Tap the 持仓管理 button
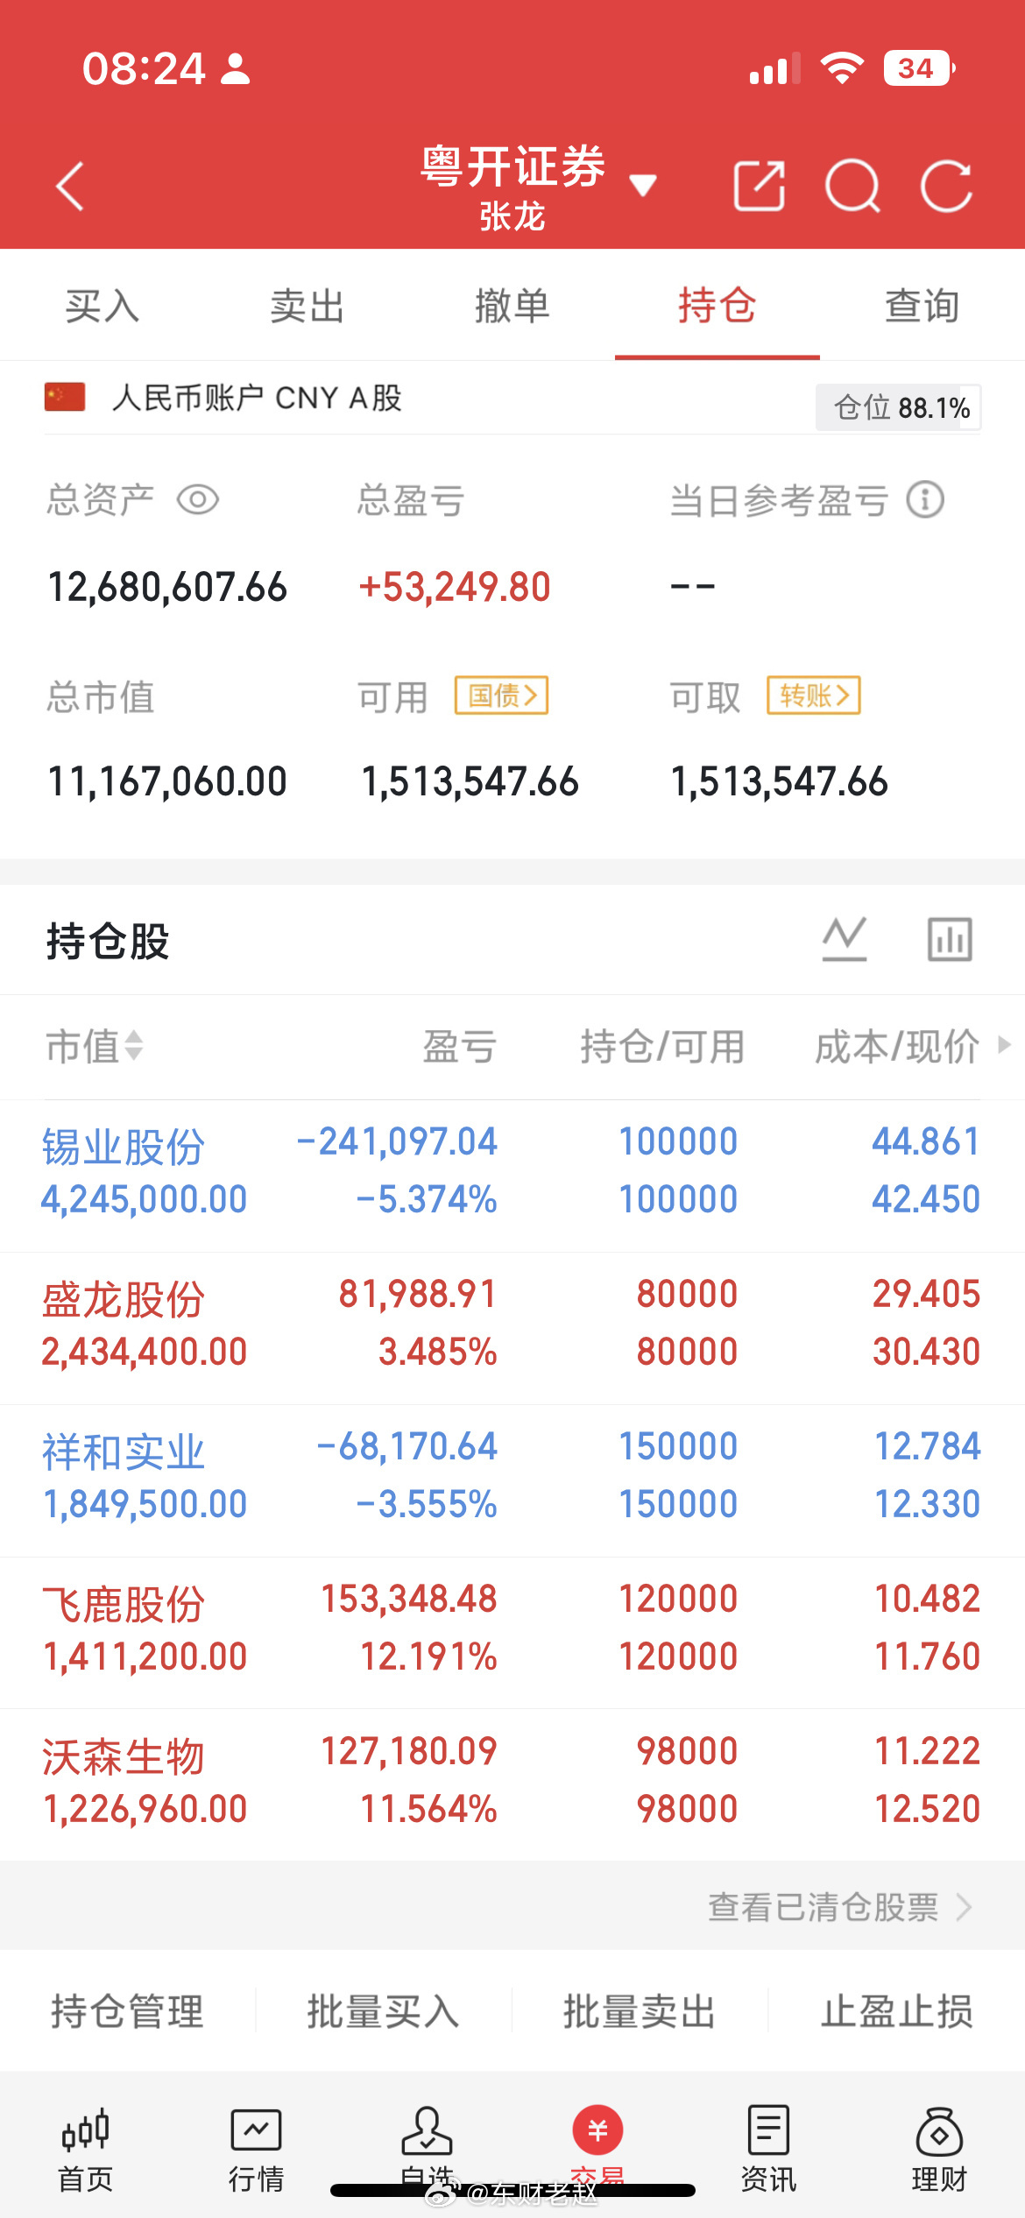Screen dimensions: 1025x2218 tap(128, 2011)
